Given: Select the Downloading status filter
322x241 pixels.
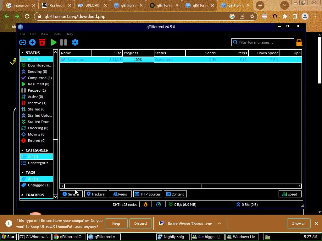Looking at the screenshot, I should click(36, 65).
